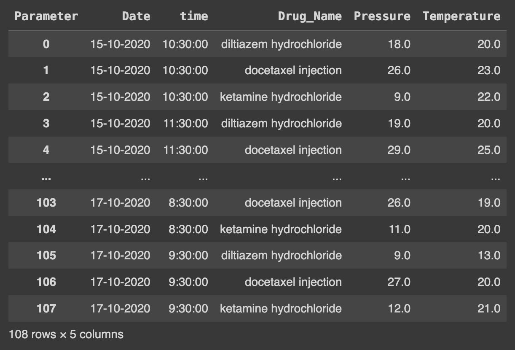Select docetaxel injection in row 106
Viewport: 515px width, 350px height.
point(293,282)
